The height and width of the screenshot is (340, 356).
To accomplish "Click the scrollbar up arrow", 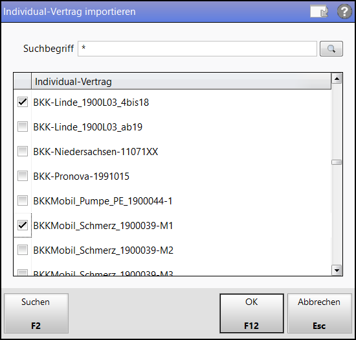I will [x=337, y=79].
